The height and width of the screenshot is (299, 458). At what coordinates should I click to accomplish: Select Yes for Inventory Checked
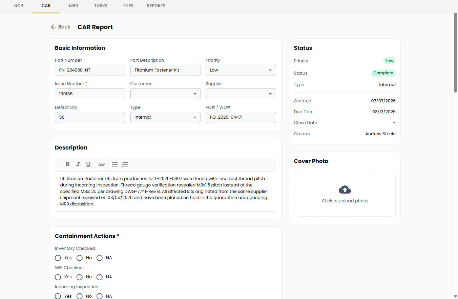[x=58, y=258]
